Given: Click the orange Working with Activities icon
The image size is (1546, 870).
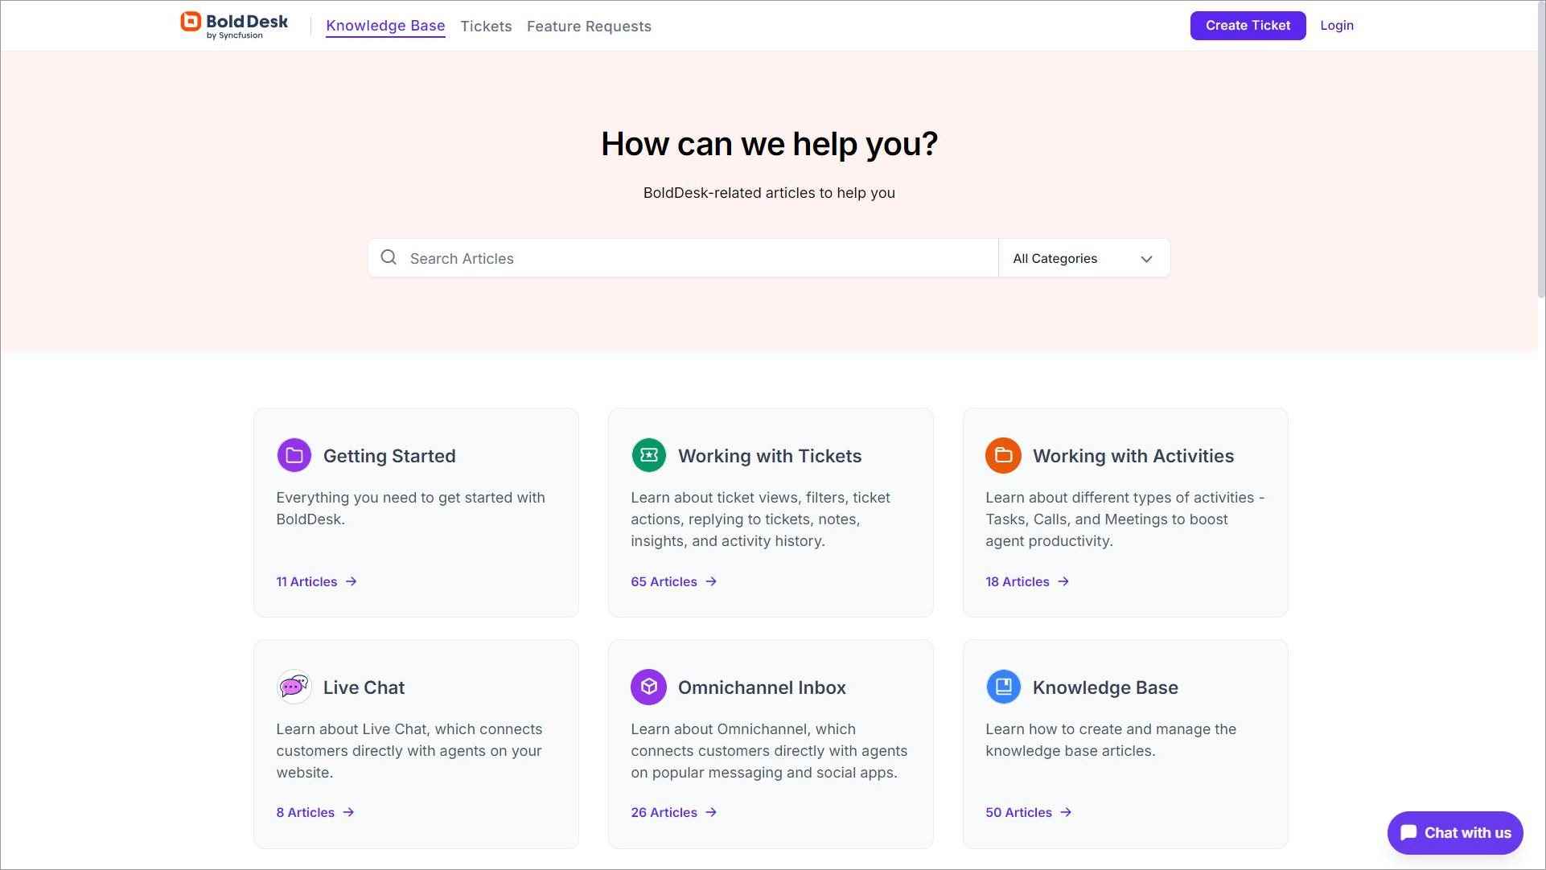Looking at the screenshot, I should [x=1003, y=455].
